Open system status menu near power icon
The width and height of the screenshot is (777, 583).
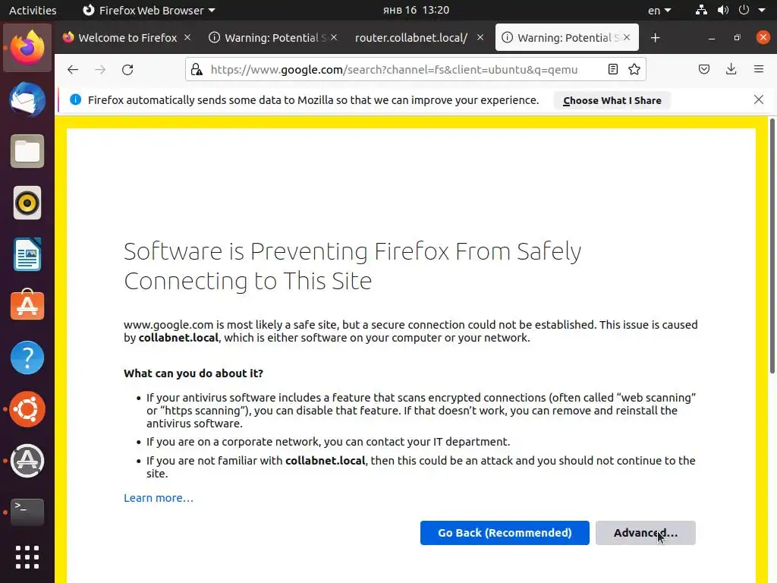pos(744,11)
